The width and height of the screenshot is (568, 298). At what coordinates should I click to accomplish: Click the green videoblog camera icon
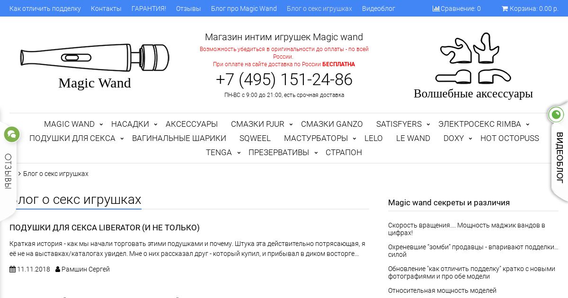pos(556,114)
